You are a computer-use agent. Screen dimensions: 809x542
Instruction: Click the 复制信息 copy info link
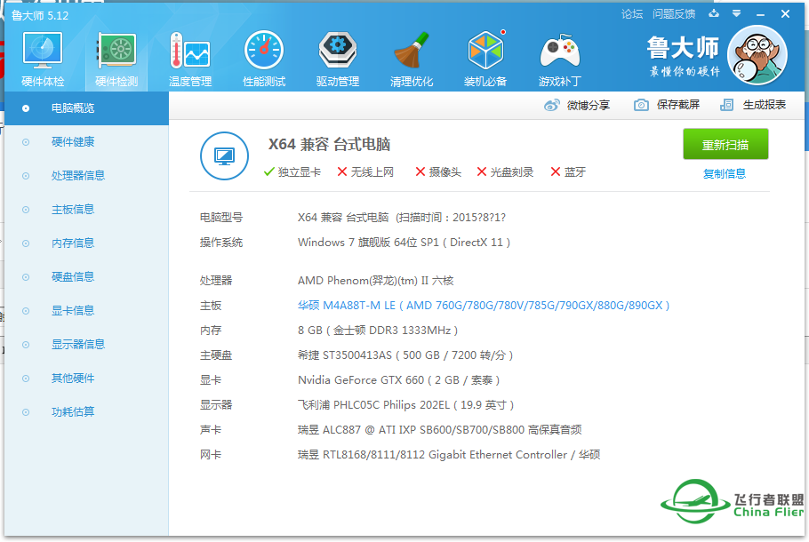tap(725, 174)
